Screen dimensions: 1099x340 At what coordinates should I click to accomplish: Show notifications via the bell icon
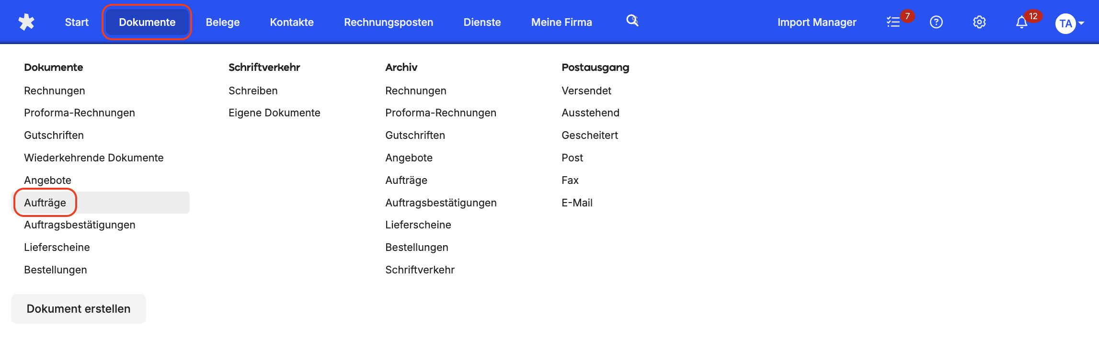coord(1021,22)
